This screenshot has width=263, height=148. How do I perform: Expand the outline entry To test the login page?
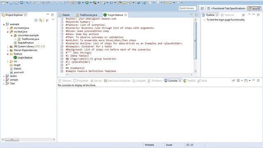click(204, 20)
